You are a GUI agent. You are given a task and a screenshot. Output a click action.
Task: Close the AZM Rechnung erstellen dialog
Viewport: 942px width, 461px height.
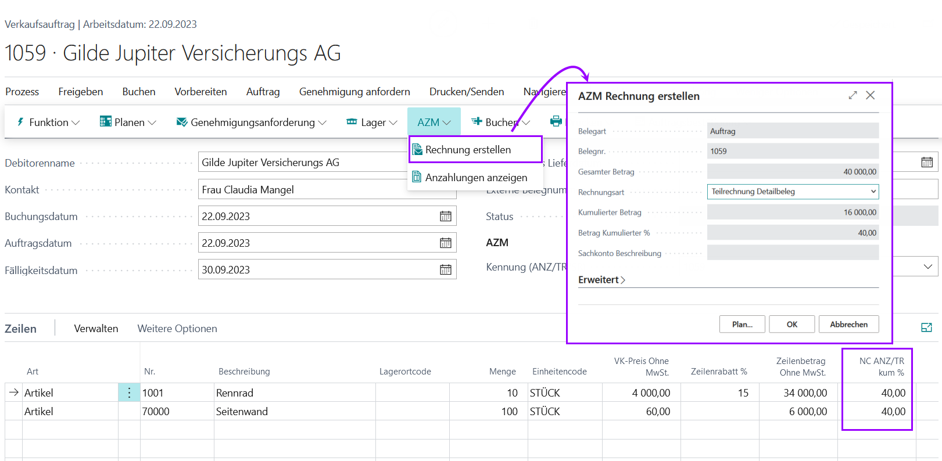(870, 95)
